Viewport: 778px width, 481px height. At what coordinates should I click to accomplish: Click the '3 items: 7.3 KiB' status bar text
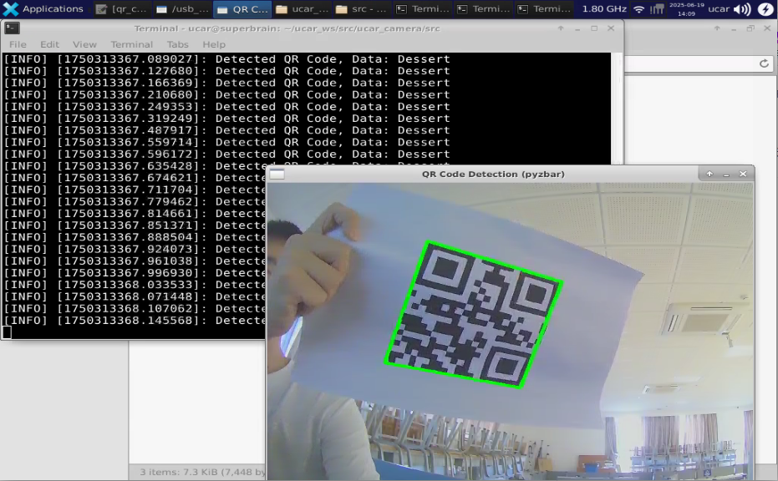coord(202,472)
